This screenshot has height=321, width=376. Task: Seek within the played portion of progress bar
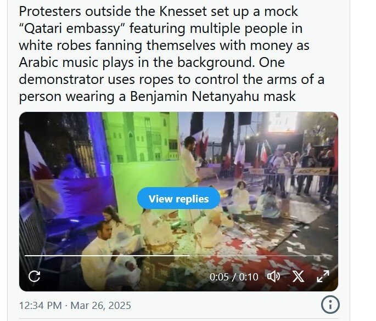(x=107, y=256)
